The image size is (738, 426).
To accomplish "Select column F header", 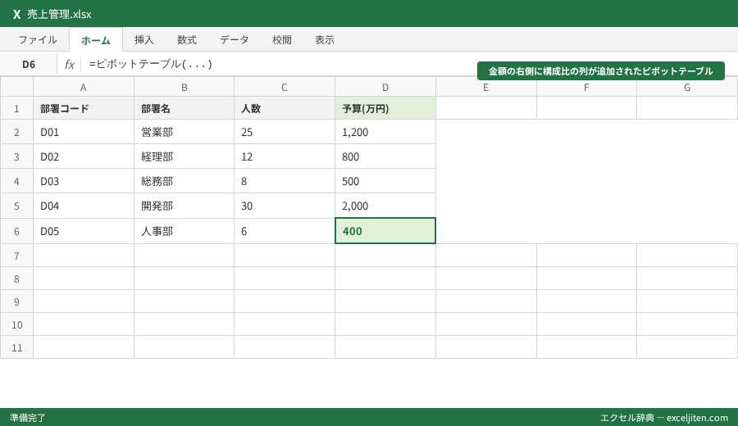I will pos(586,87).
